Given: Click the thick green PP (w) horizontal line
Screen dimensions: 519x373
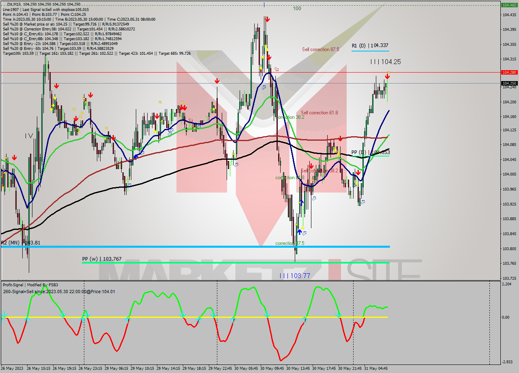Looking at the screenshot, I should coord(236,263).
